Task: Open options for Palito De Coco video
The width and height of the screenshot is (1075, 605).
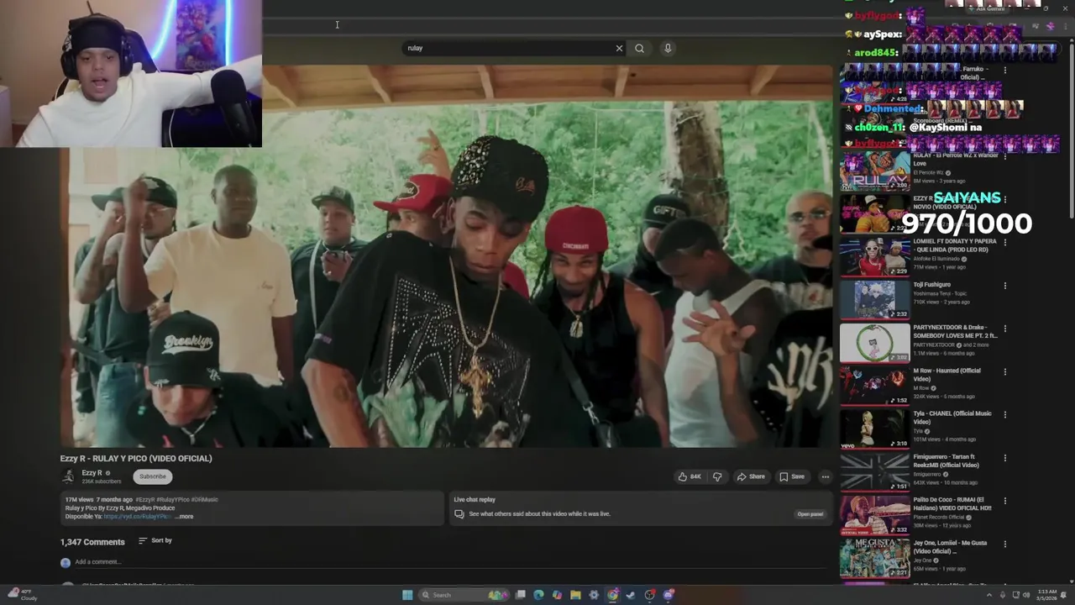Action: tap(1005, 501)
